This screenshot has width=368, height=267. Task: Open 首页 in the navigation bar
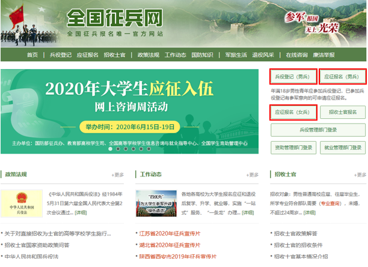(x=32, y=55)
